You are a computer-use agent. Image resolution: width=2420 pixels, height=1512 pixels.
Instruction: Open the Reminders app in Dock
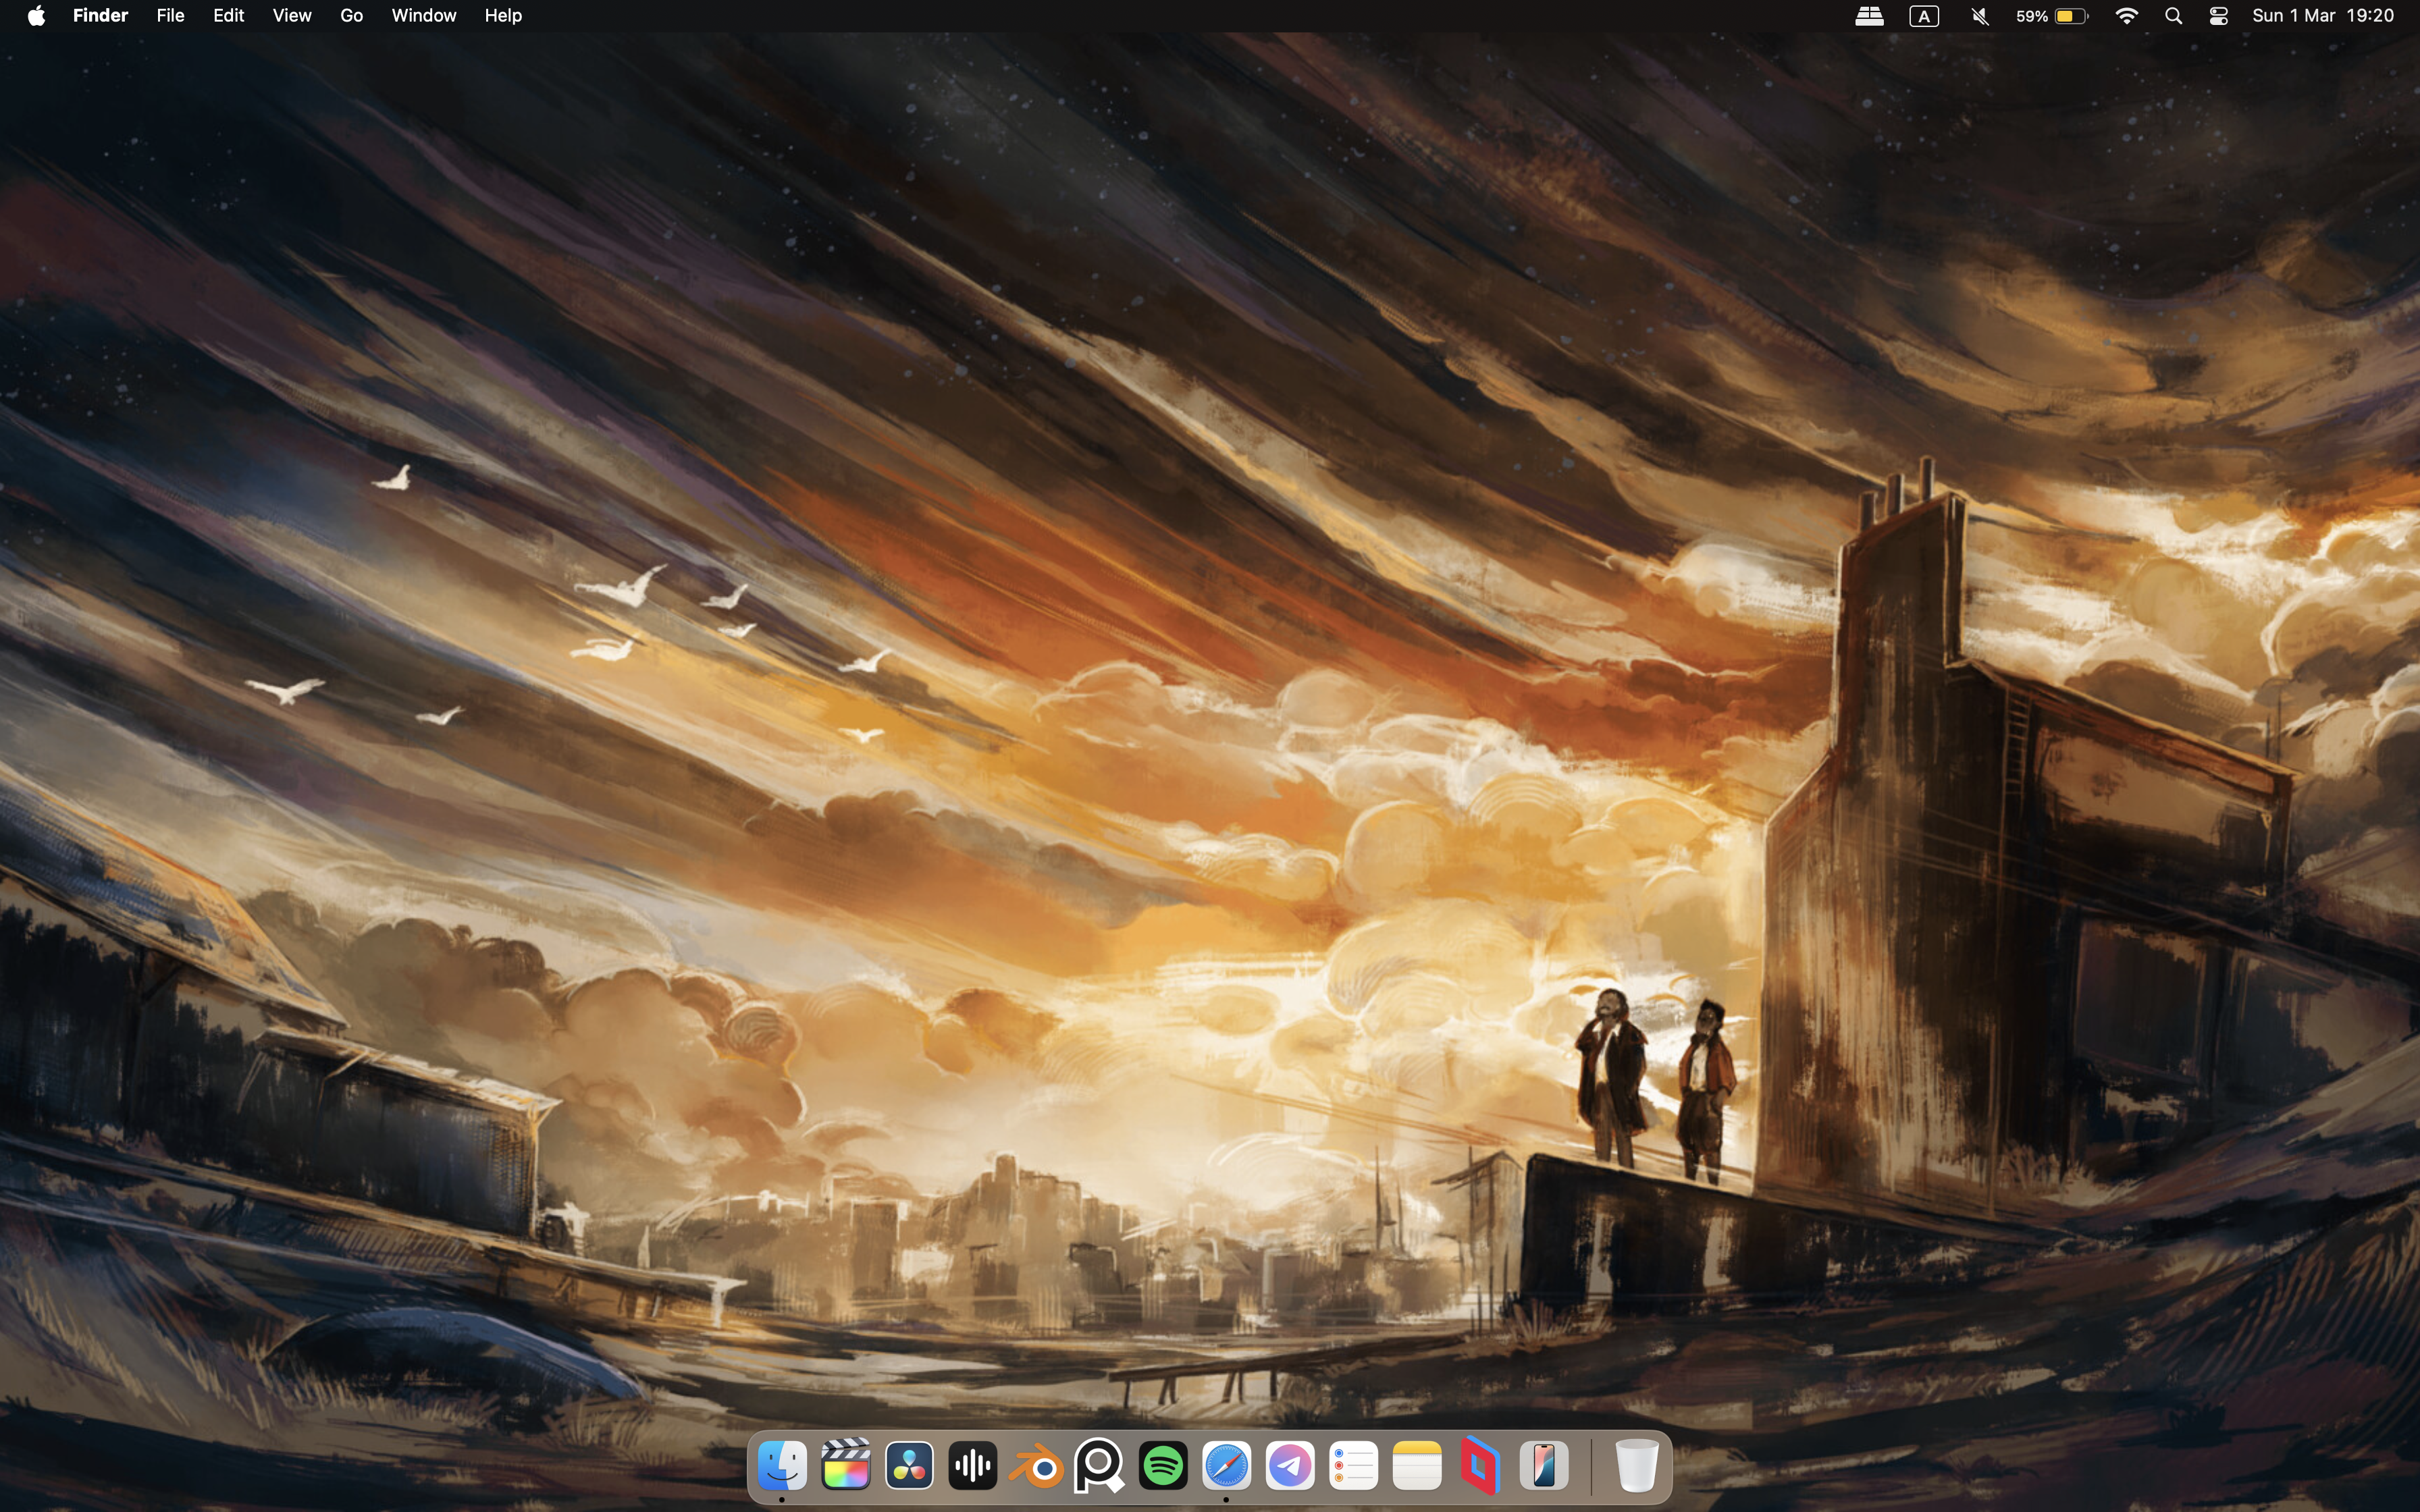coord(1354,1466)
